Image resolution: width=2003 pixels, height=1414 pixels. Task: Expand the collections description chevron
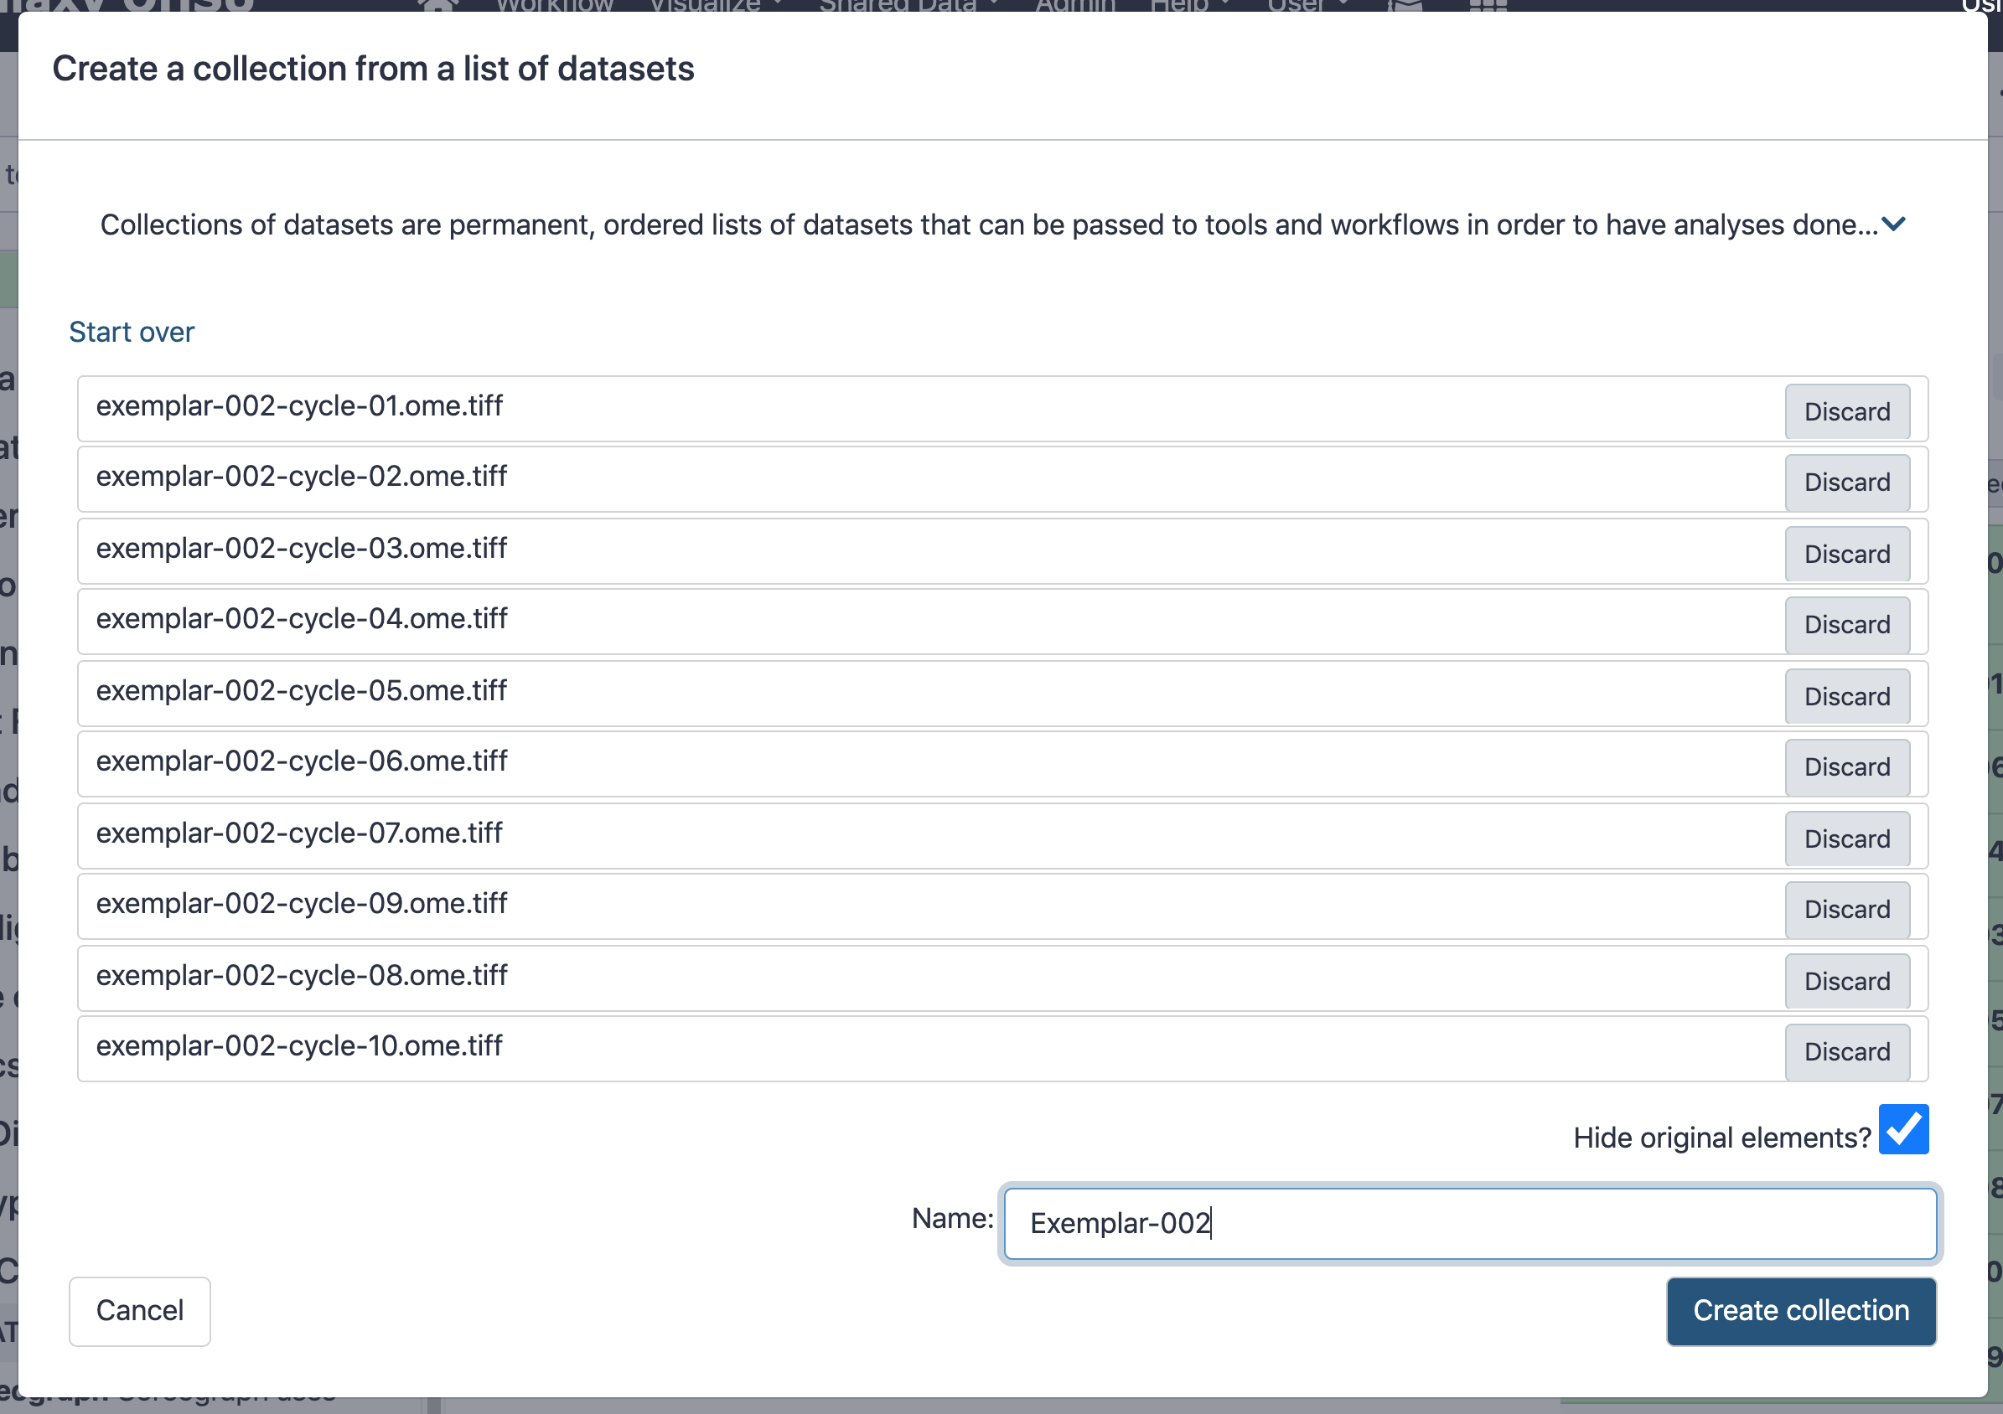click(1893, 224)
